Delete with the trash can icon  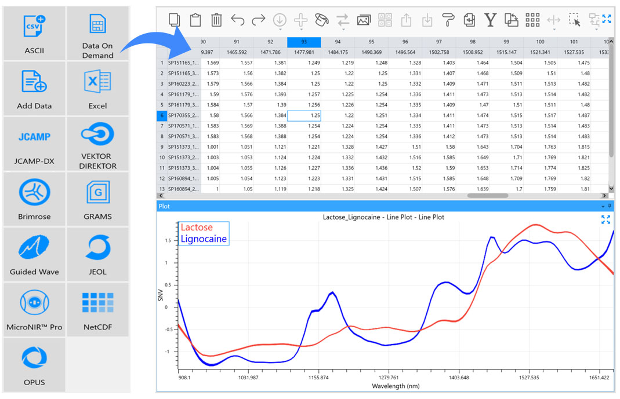click(x=216, y=20)
